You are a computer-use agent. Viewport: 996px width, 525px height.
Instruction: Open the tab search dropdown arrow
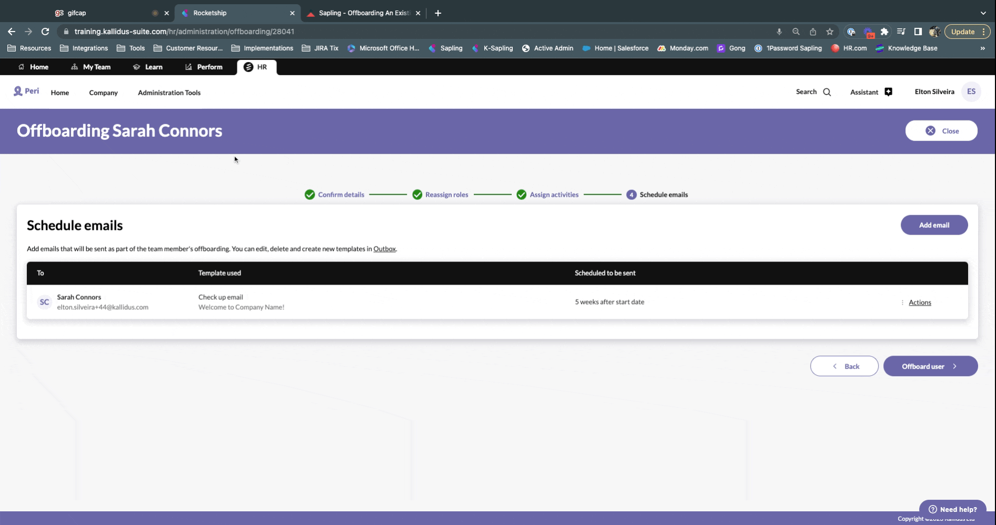pos(983,13)
